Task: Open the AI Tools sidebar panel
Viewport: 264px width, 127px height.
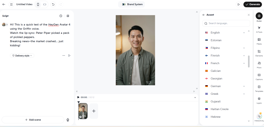Action: coord(259,29)
